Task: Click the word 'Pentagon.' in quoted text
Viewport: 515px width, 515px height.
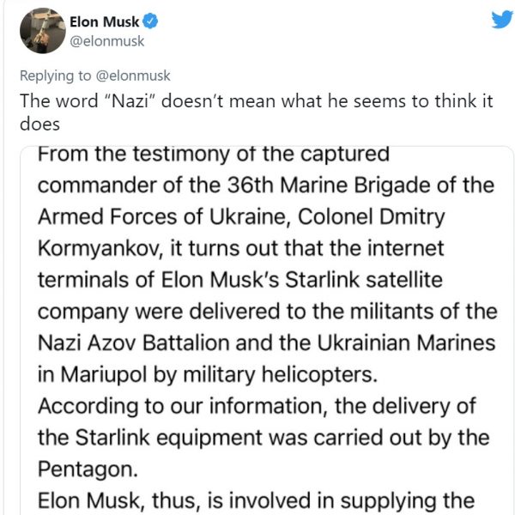Action: point(88,470)
